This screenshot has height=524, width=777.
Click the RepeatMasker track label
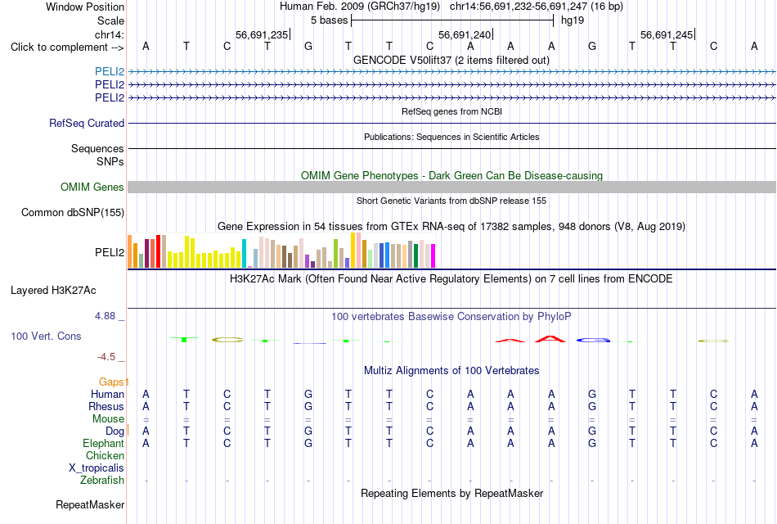[90, 504]
